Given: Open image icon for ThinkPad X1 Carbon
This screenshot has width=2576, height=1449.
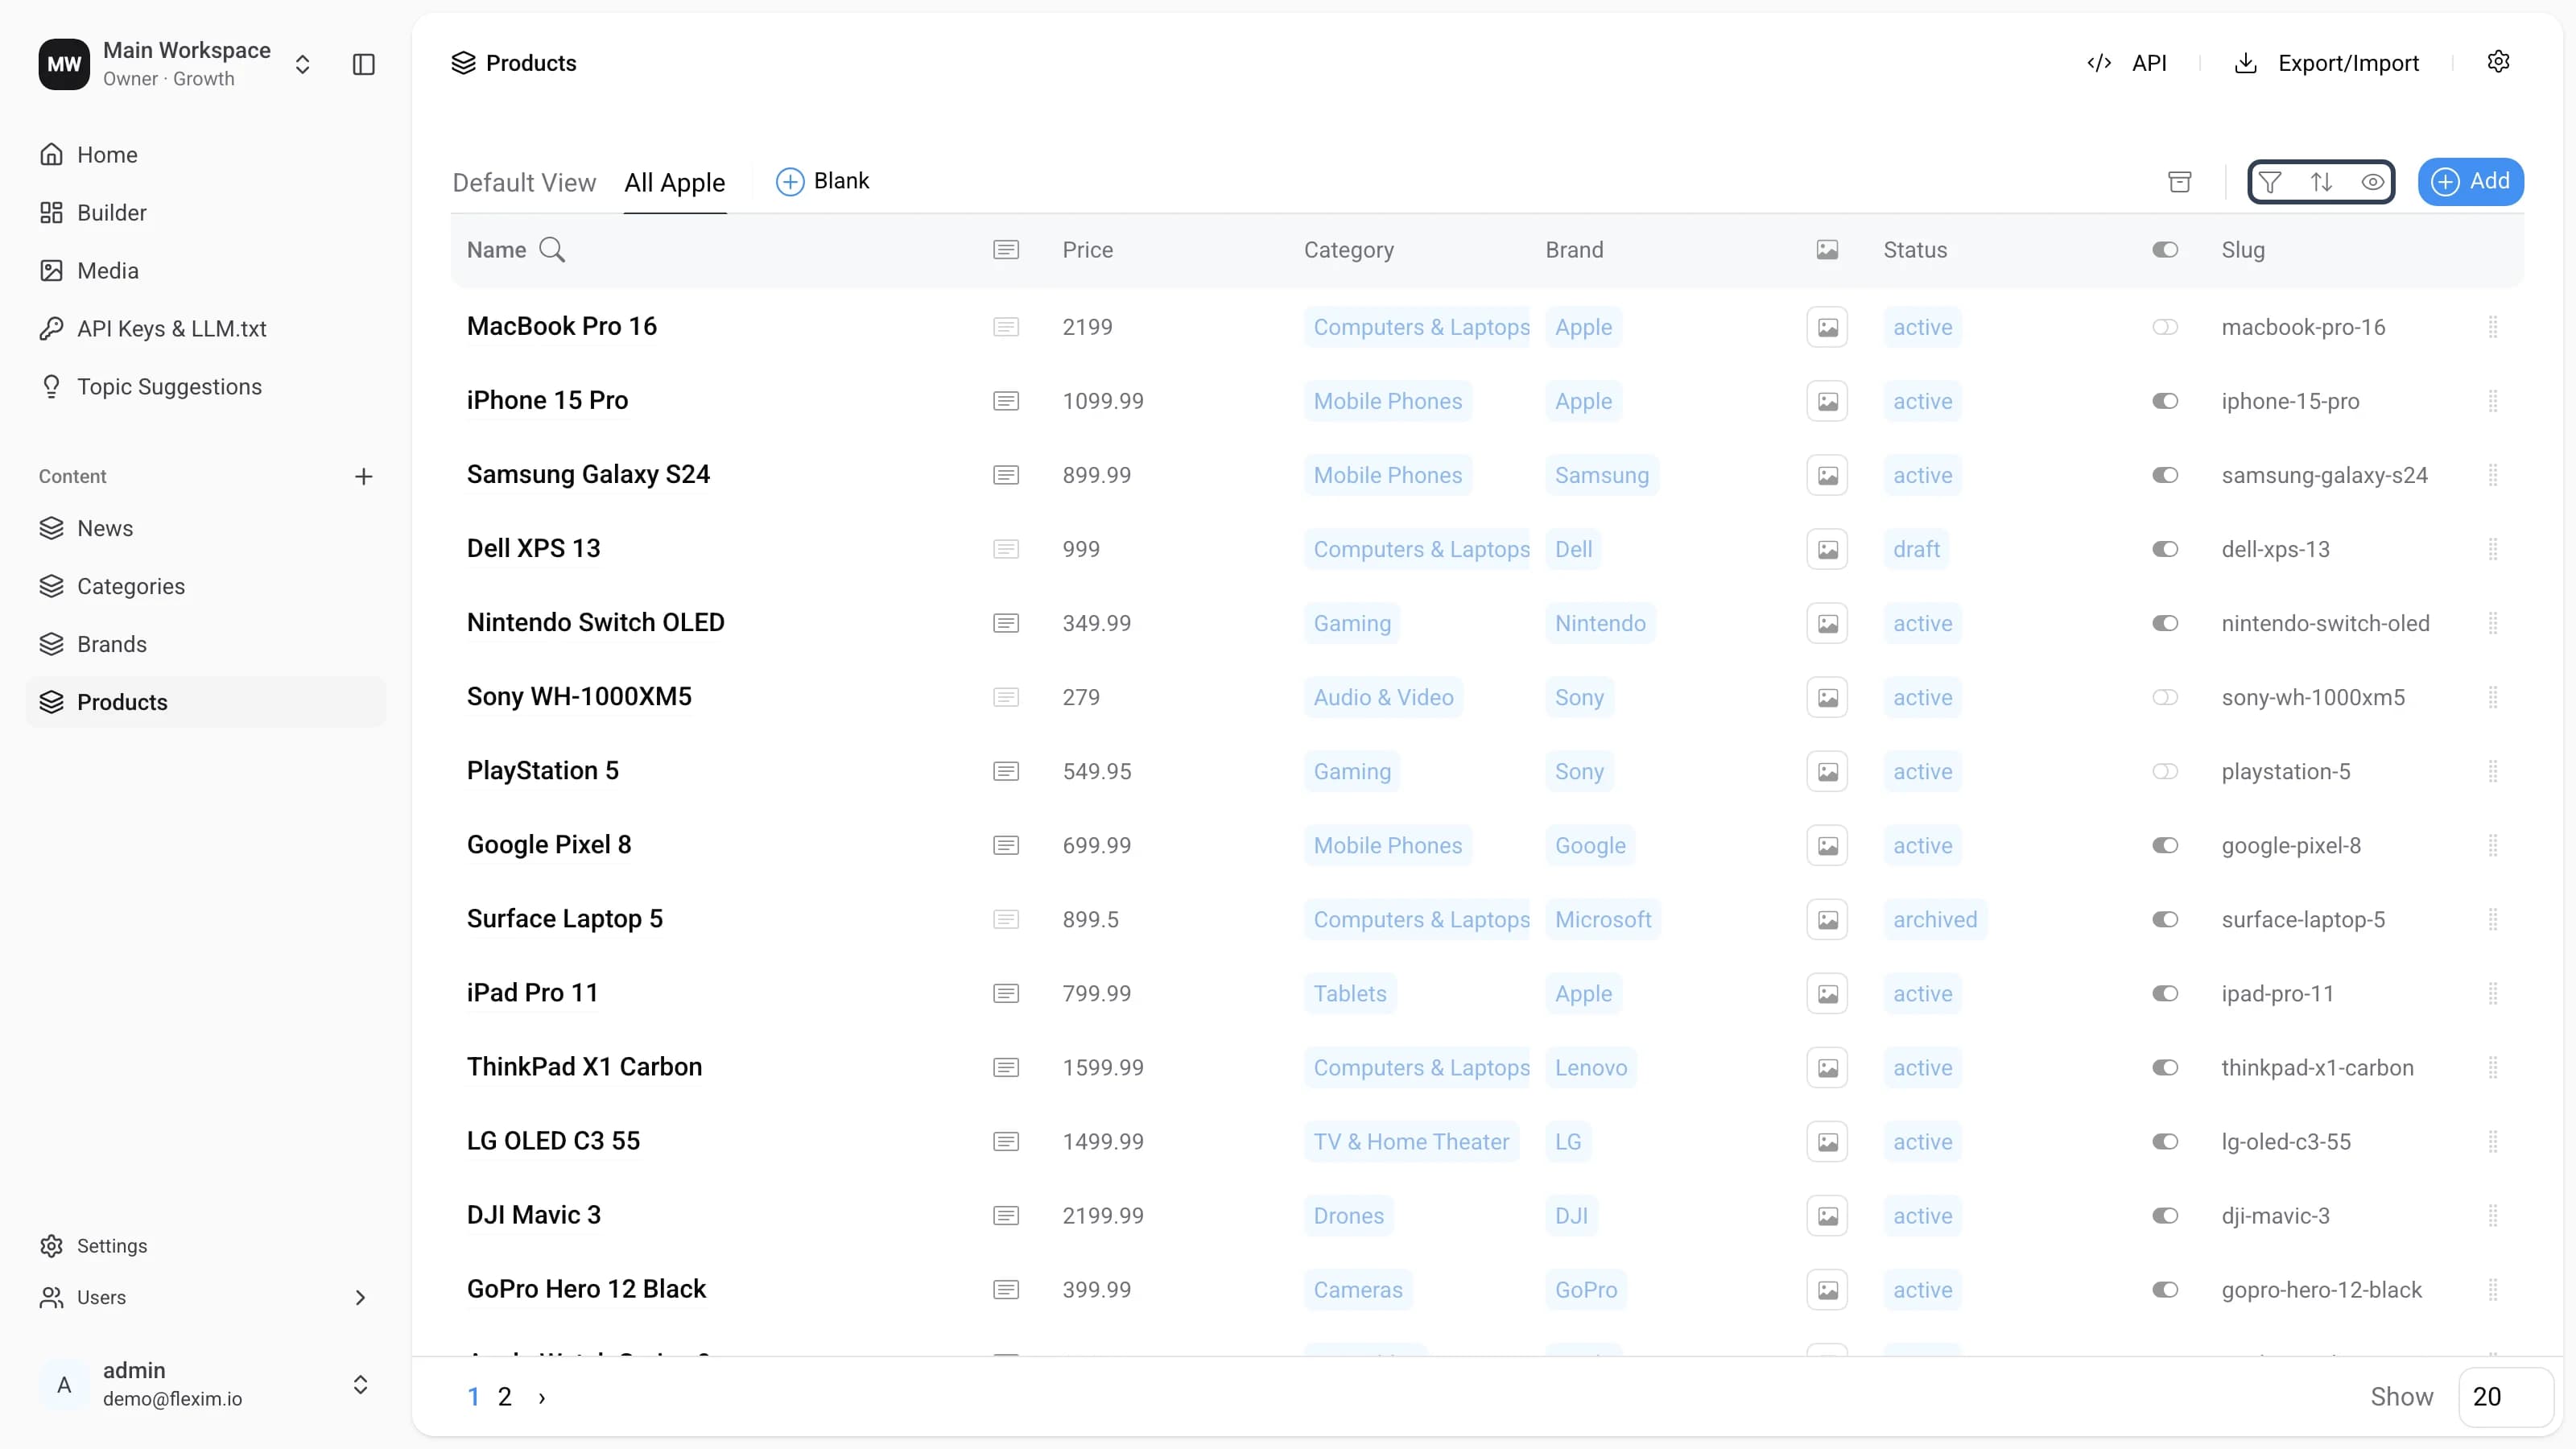Looking at the screenshot, I should (1827, 1067).
